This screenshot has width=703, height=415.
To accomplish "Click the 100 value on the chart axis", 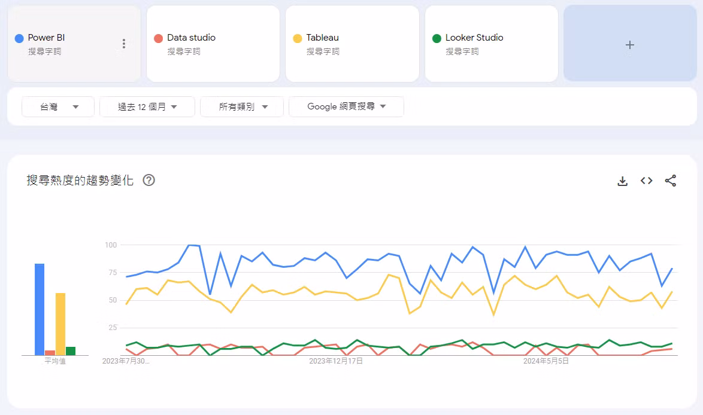I will (x=111, y=245).
